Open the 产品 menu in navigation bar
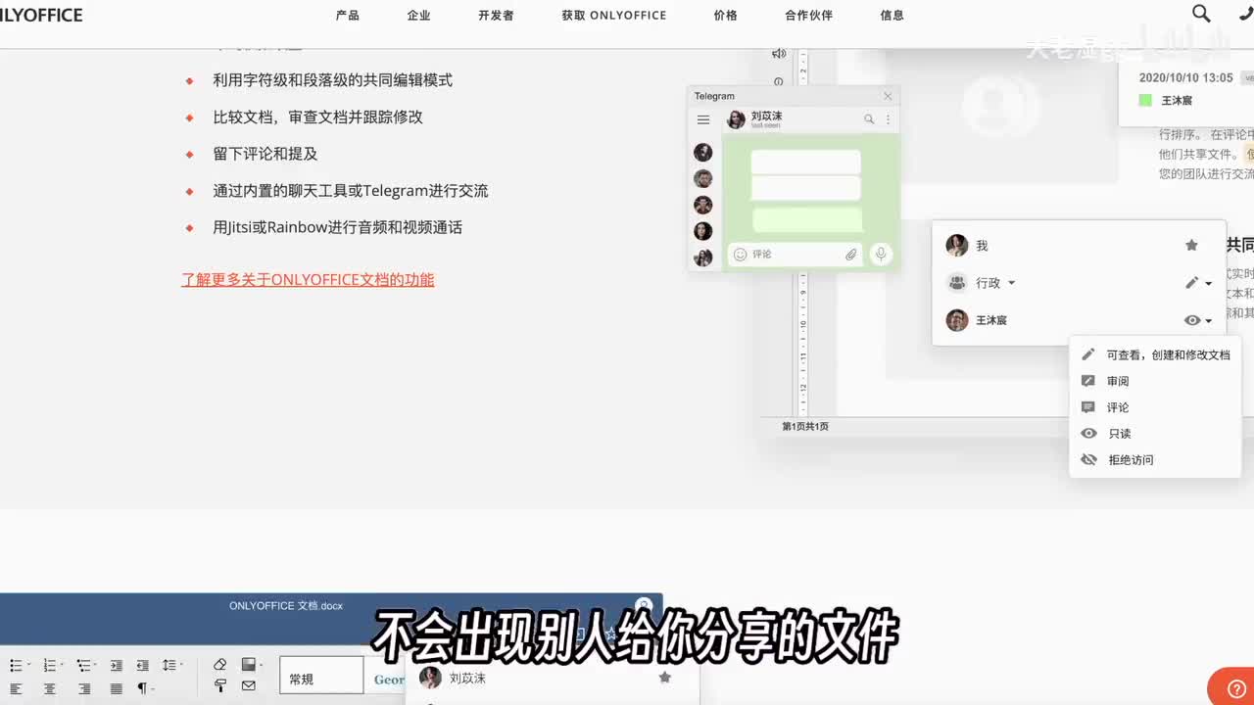The width and height of the screenshot is (1254, 705). point(347,16)
